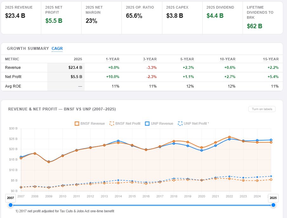Click the -2.3% Net Profit 3-year cell

(x=152, y=77)
